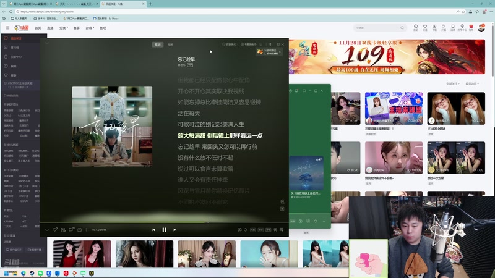Toggle desktop lyrics 词 icon
Image resolution: width=495 pixels, height=278 pixels.
pyautogui.click(x=275, y=230)
